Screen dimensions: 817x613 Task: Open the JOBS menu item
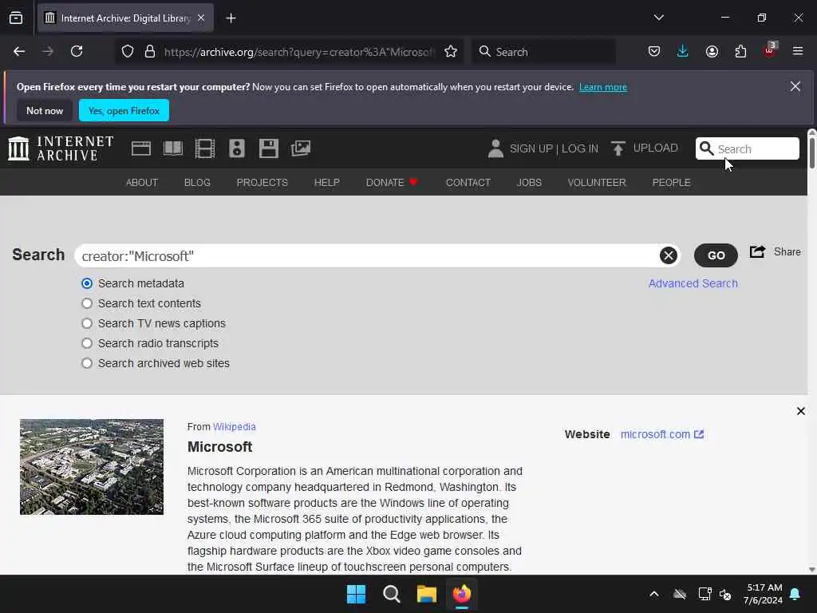point(529,183)
